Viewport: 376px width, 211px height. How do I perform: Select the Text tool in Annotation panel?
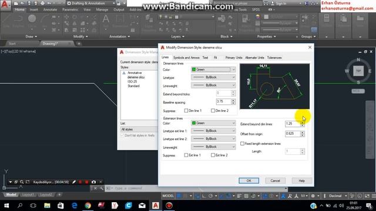tap(106, 19)
